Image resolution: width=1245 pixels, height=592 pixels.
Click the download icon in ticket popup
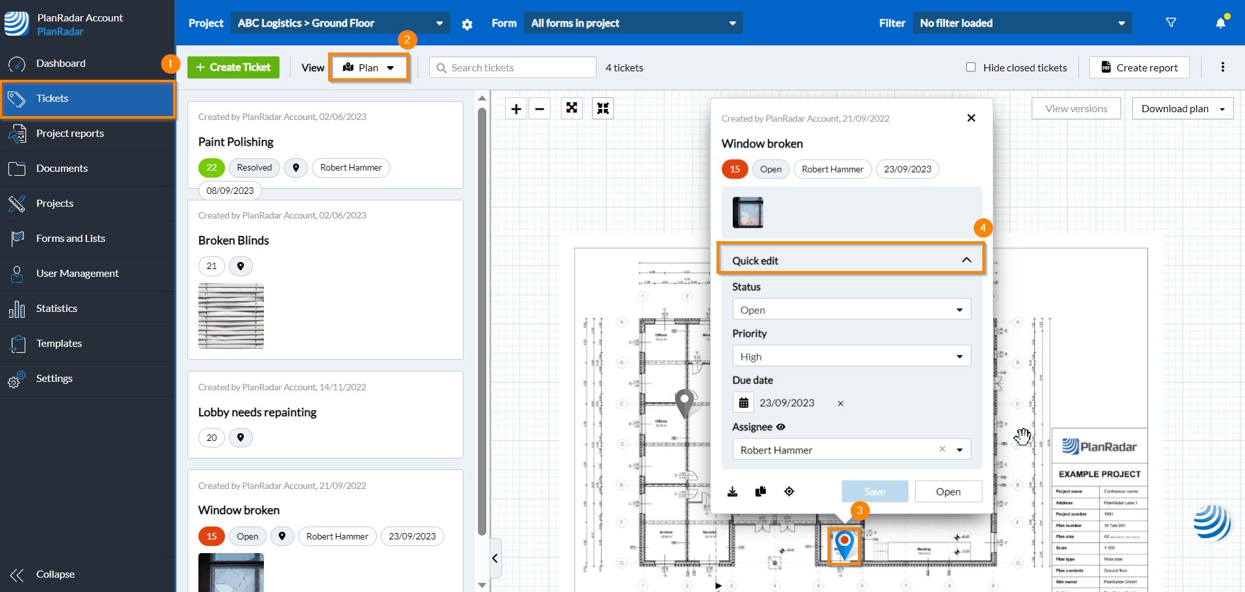[733, 491]
